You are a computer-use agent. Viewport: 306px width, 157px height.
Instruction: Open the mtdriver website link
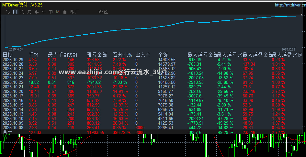(290, 5)
